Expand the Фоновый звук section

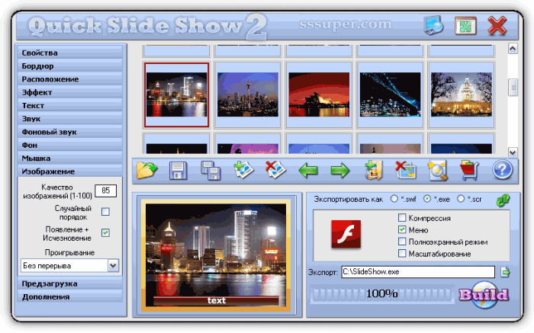(70, 132)
